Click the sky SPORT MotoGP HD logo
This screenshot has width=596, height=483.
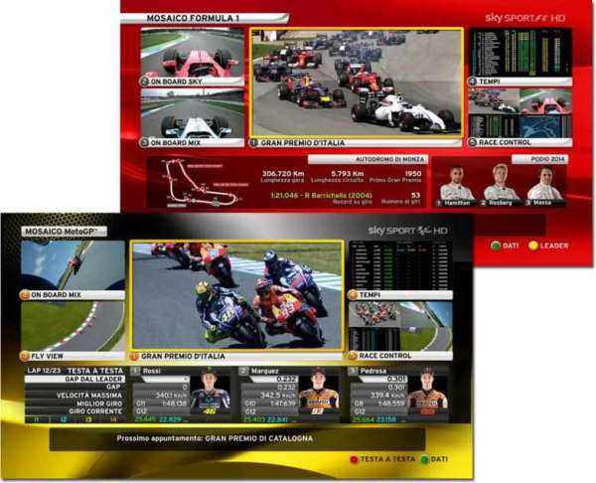pyautogui.click(x=407, y=231)
